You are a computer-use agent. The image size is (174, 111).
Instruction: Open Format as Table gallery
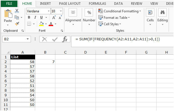click(x=114, y=17)
